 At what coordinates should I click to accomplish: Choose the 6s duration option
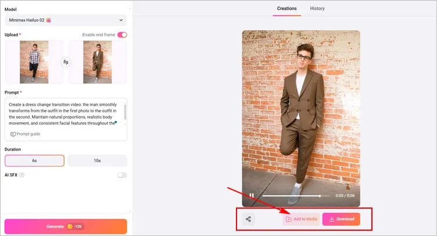point(34,160)
